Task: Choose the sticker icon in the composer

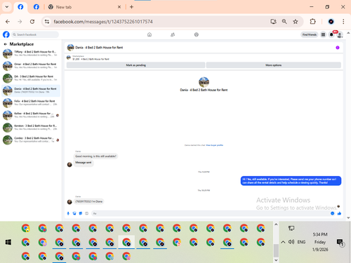Action: 81,213
